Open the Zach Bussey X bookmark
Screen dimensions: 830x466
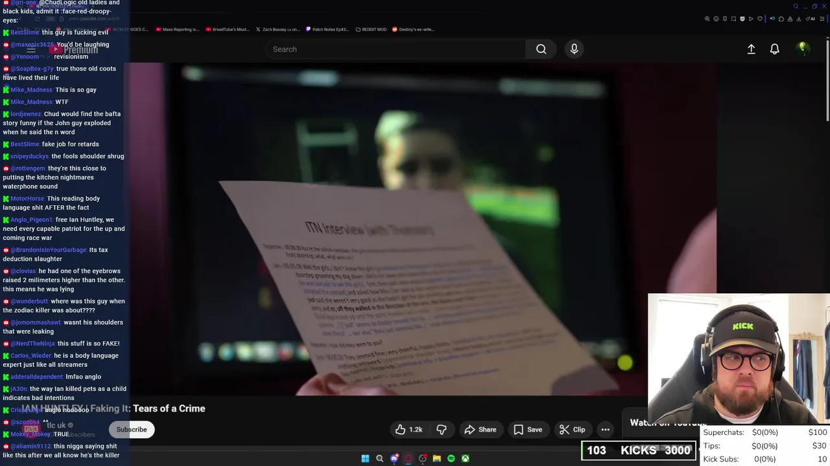click(x=277, y=29)
